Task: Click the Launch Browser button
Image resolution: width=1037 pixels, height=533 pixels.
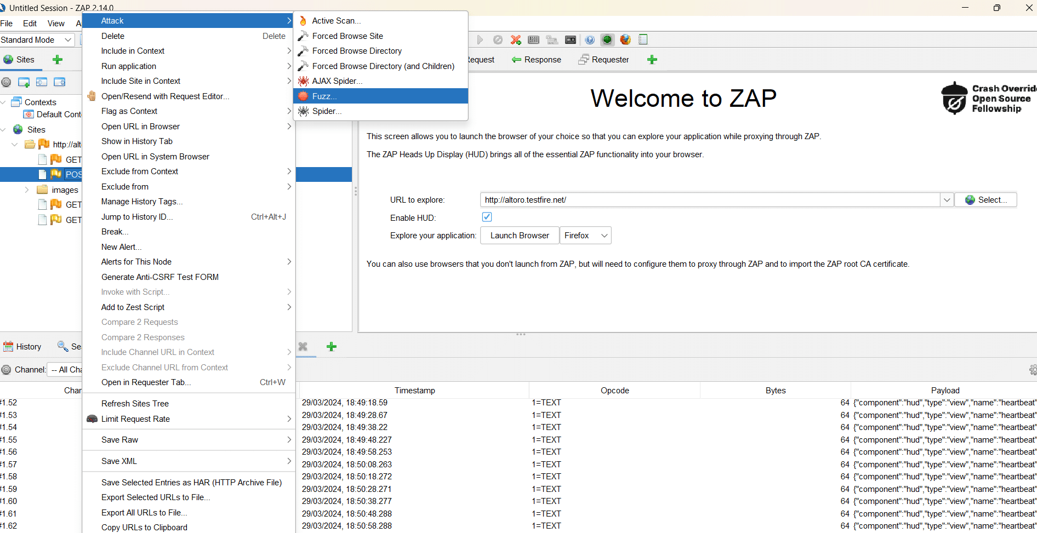Action: (520, 236)
